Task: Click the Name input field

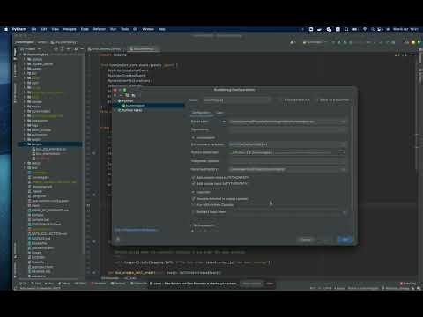Action: click(237, 100)
